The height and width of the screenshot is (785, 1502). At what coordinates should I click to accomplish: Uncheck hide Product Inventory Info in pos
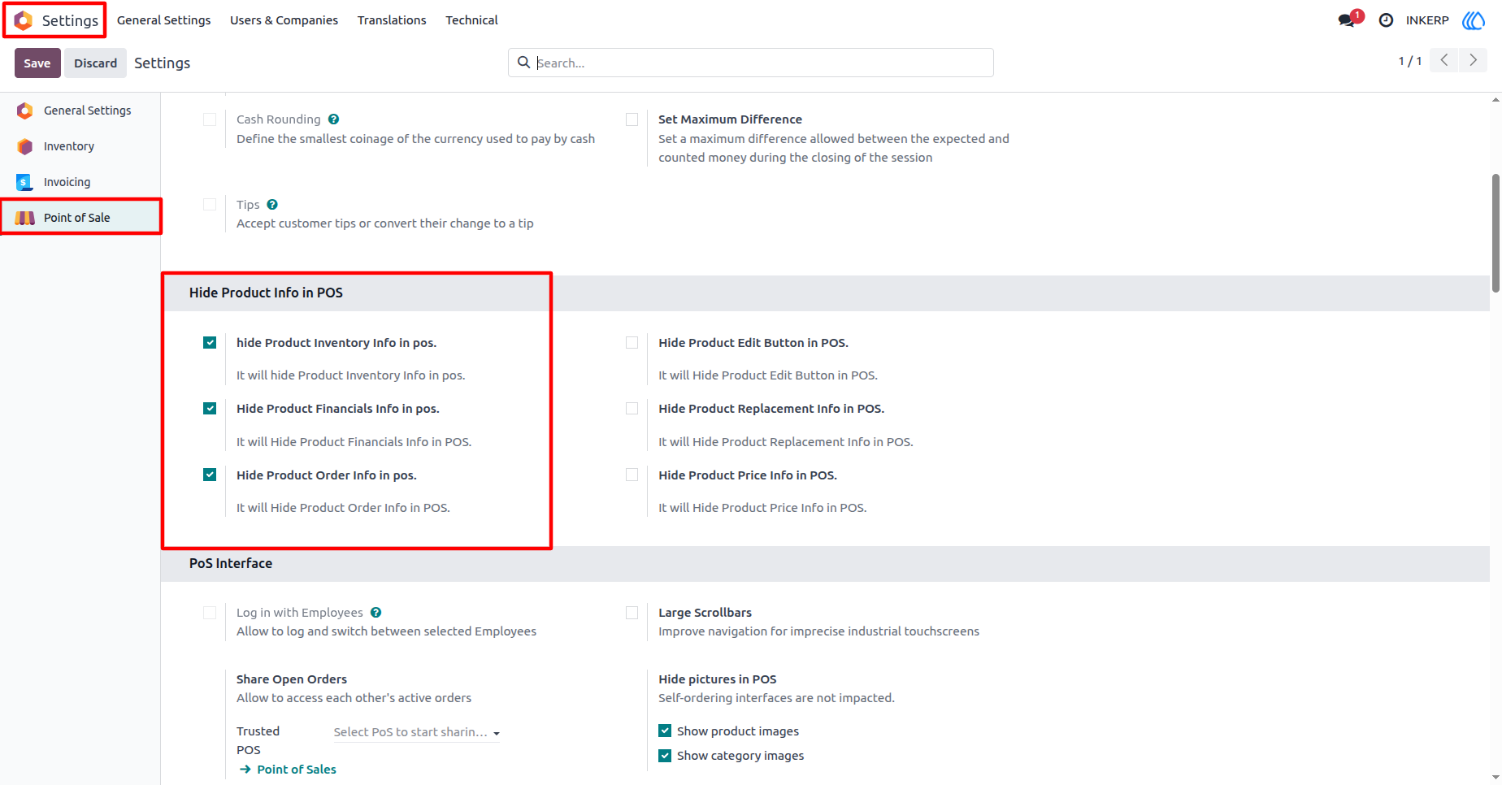pos(210,343)
